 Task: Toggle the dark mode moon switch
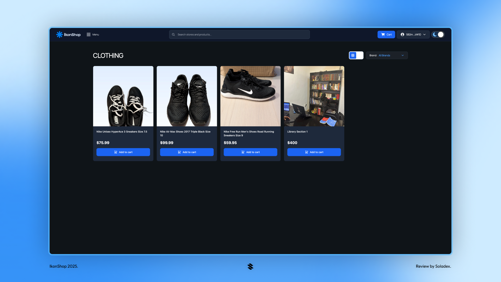click(438, 34)
